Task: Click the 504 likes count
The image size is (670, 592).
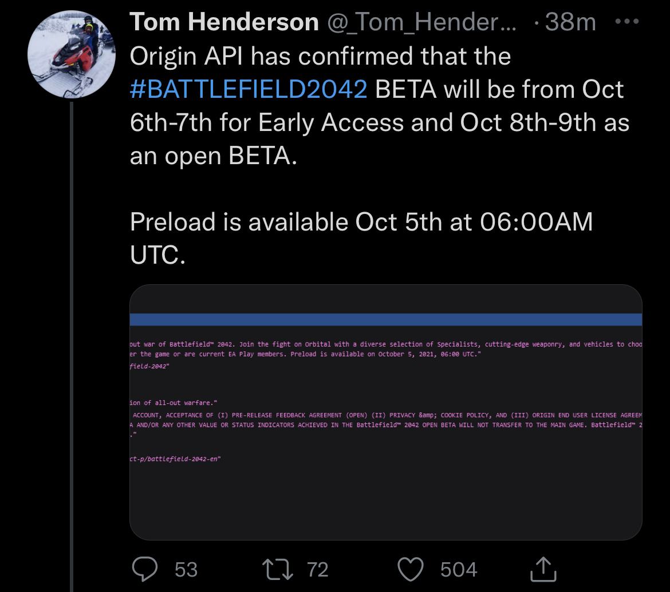Action: [459, 569]
